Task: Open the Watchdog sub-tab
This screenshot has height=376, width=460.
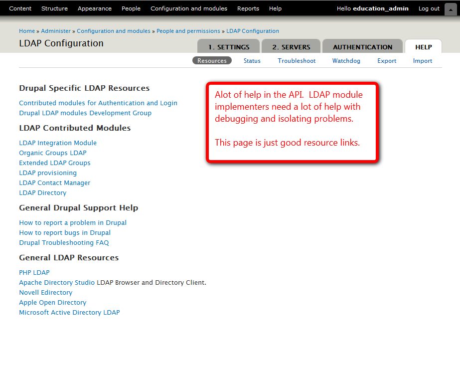Action: pos(346,61)
